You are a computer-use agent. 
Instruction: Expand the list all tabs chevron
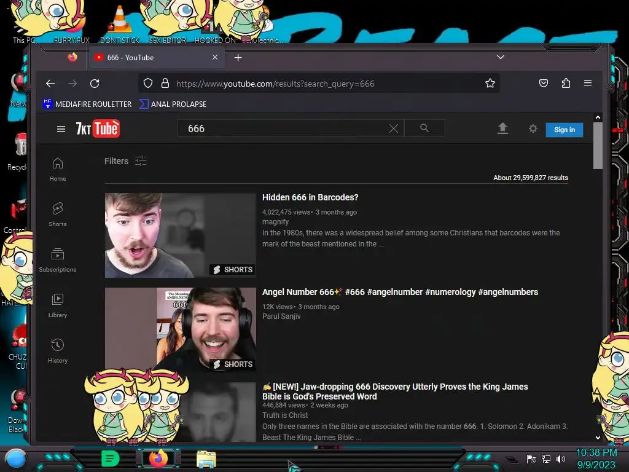coord(500,57)
